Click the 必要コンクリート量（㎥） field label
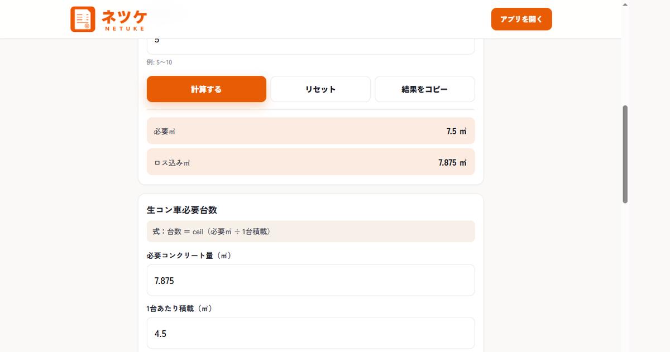 tap(189, 255)
